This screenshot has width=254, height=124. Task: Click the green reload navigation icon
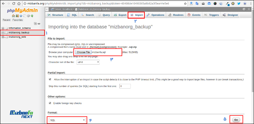32,16
